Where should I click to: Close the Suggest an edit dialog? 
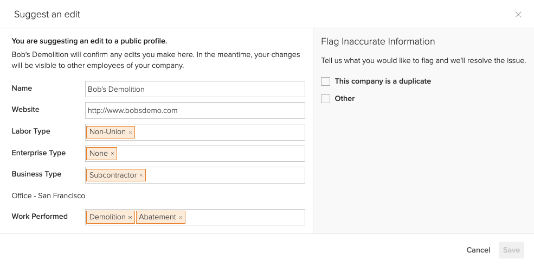(x=518, y=15)
